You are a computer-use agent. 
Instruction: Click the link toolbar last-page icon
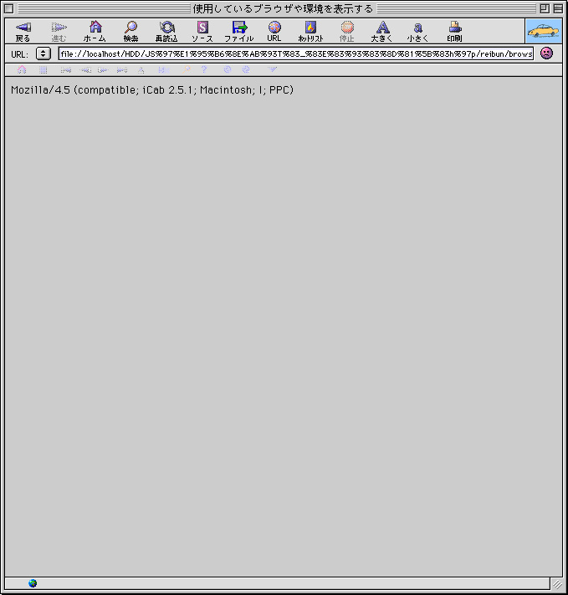pyautogui.click(x=122, y=70)
